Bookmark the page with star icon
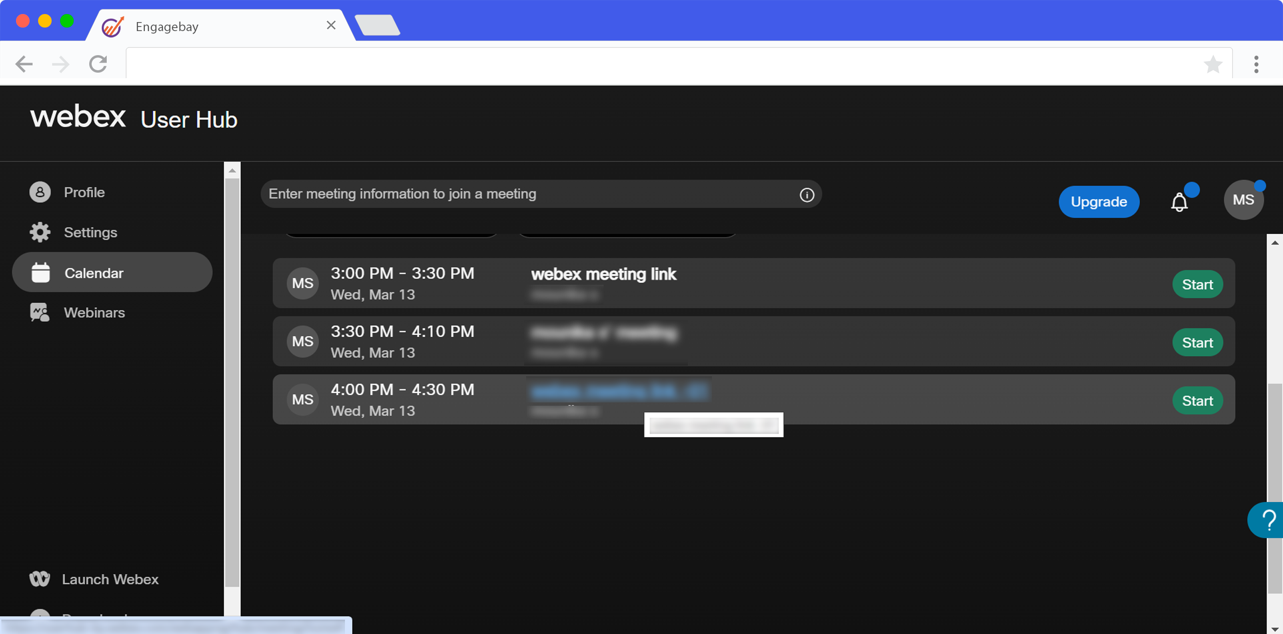 coord(1213,64)
